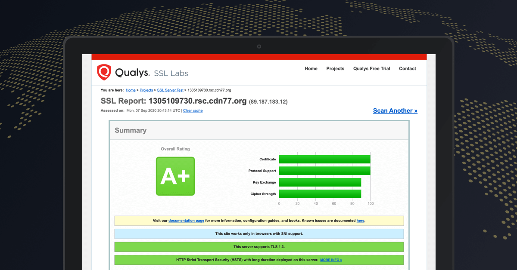
Task: Open the Projects menu item
Action: 335,69
